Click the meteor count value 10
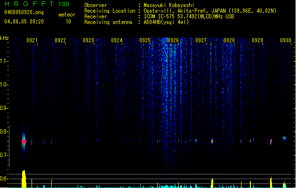The width and height of the screenshot is (296, 188). pyautogui.click(x=68, y=22)
